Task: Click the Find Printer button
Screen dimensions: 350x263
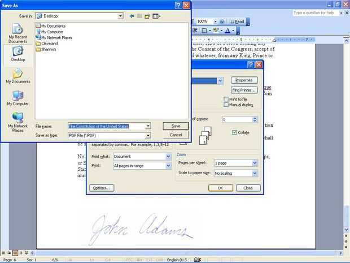Action: pyautogui.click(x=244, y=90)
